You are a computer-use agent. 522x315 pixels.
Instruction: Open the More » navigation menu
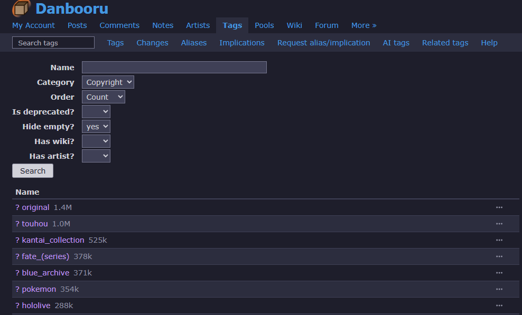363,25
